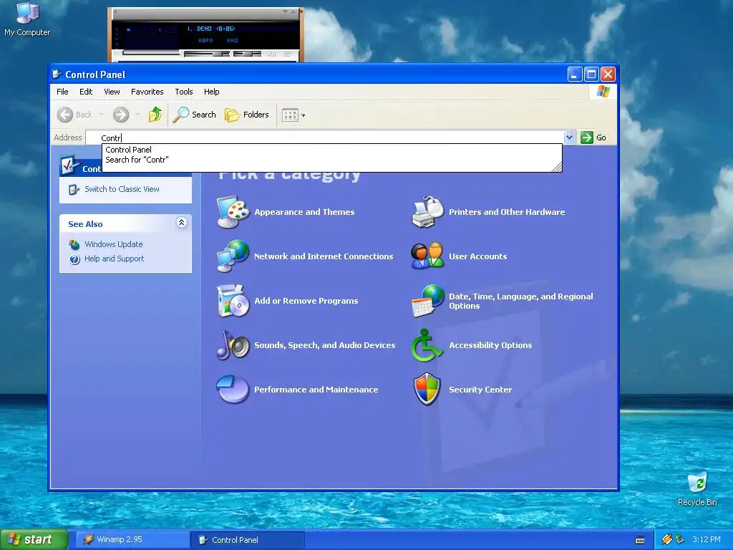Click inside the Address input field
Viewport: 733px width, 550px height.
(326, 137)
